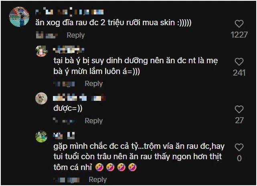Open username above "được=))" reply

79,98
